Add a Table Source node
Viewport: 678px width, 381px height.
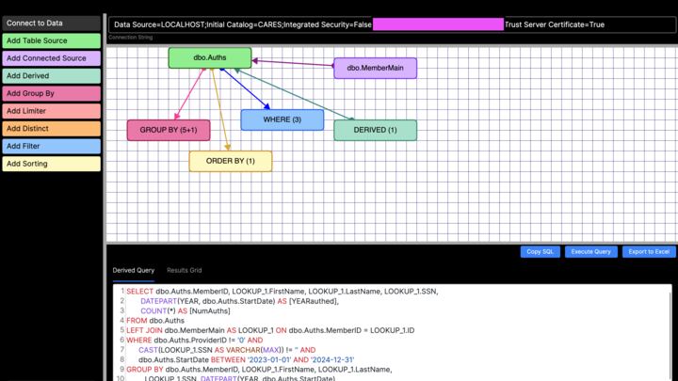point(52,40)
